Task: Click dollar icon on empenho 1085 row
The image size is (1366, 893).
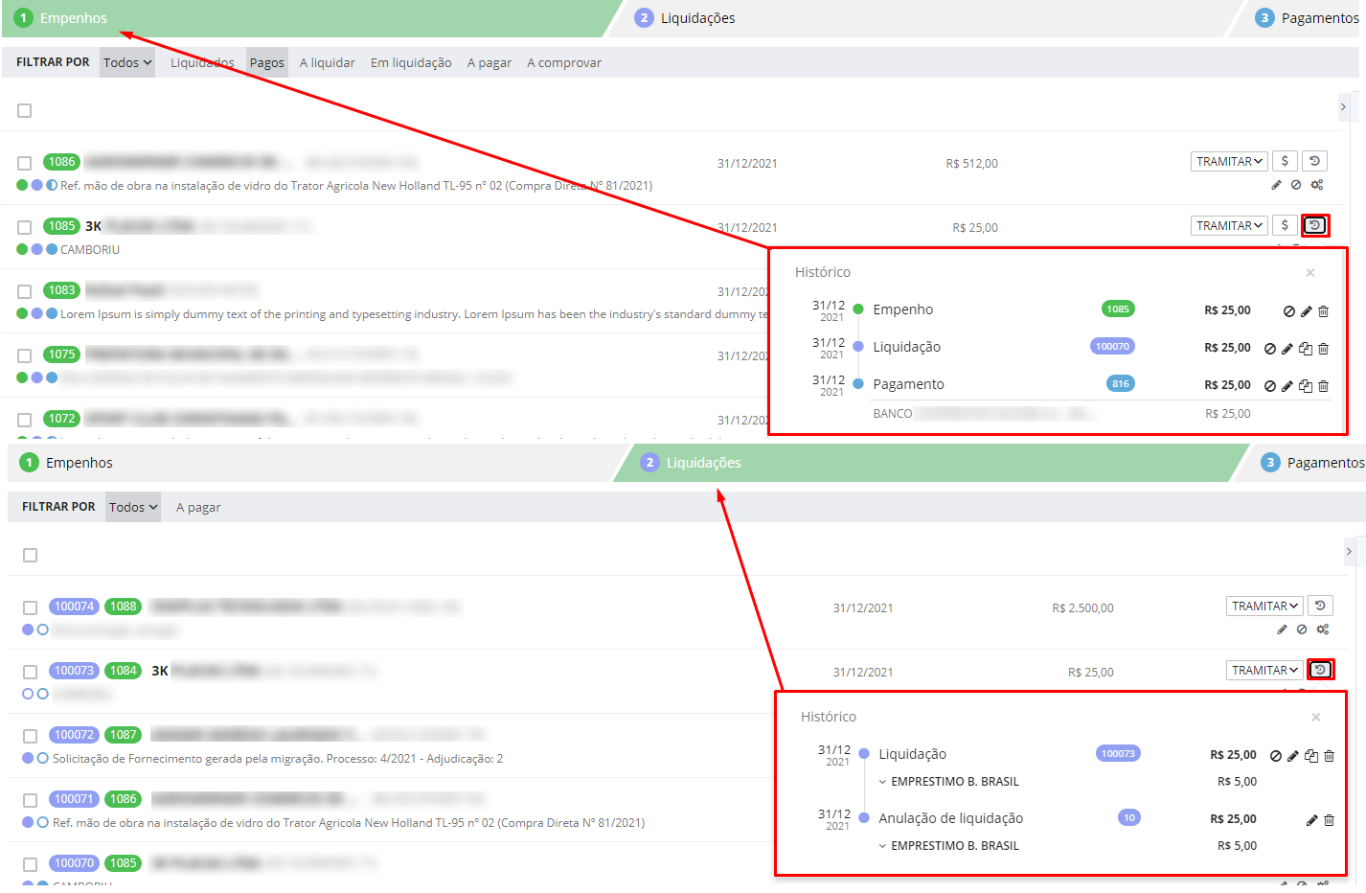Action: [1285, 225]
